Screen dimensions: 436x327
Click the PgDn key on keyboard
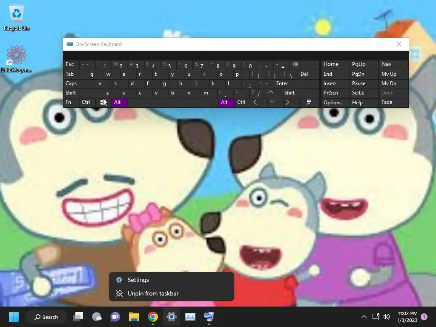[364, 74]
